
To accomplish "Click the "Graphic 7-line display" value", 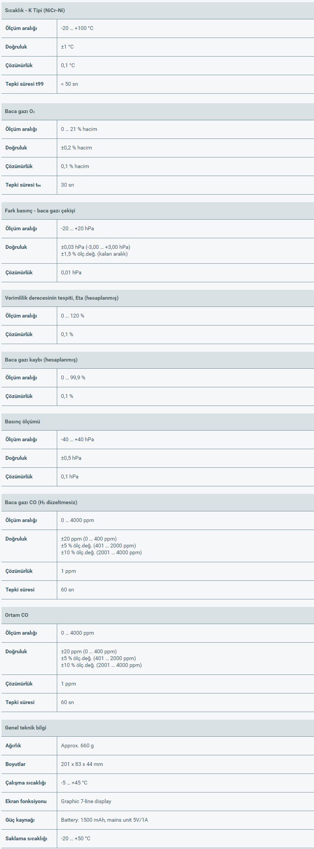I will (x=86, y=802).
